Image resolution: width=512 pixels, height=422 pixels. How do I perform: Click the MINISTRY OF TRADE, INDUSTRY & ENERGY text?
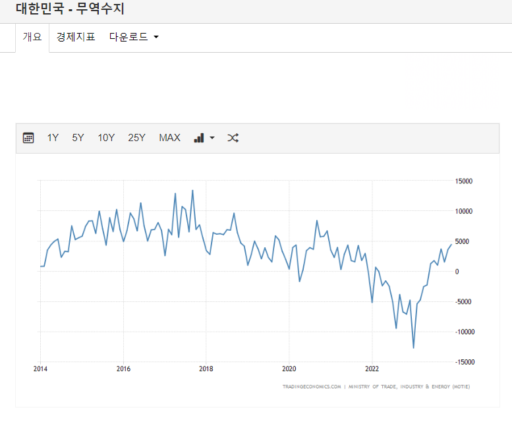click(409, 387)
